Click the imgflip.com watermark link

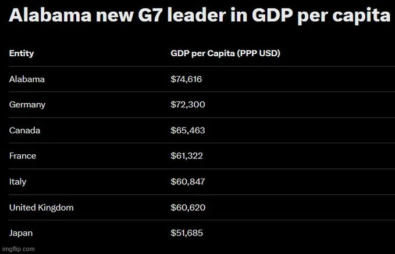click(x=18, y=248)
